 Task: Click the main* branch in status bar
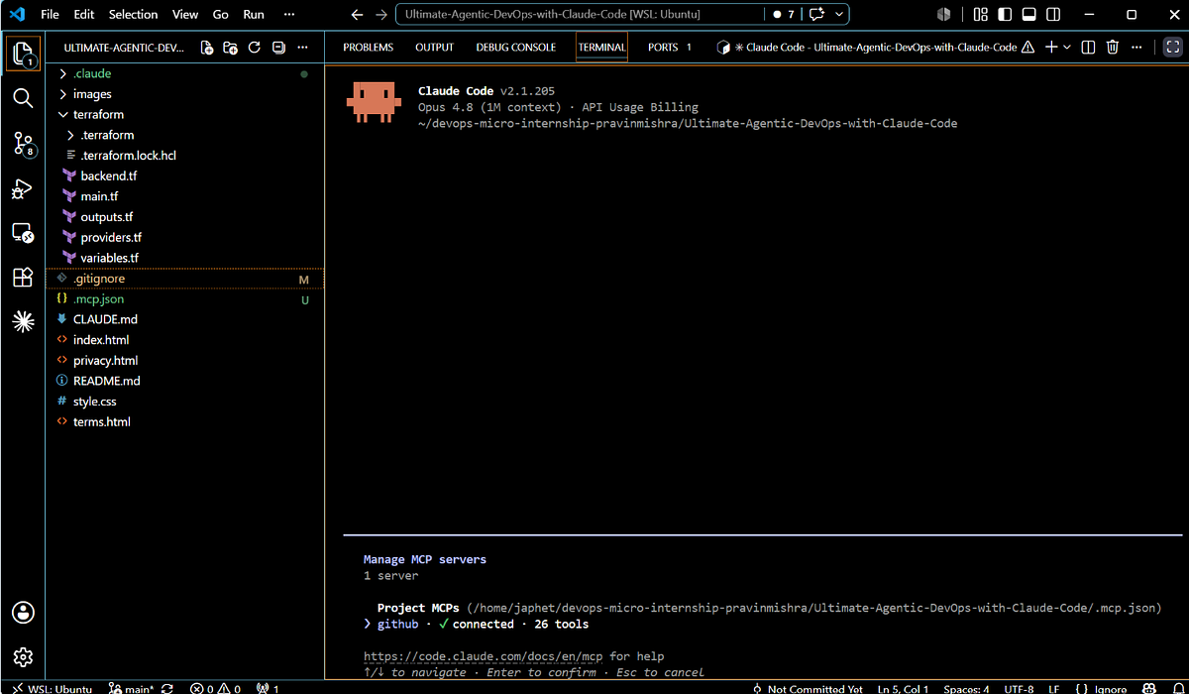pos(133,688)
